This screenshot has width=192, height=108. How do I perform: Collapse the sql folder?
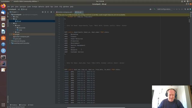(12, 19)
